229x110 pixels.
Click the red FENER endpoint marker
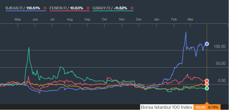[207, 81]
